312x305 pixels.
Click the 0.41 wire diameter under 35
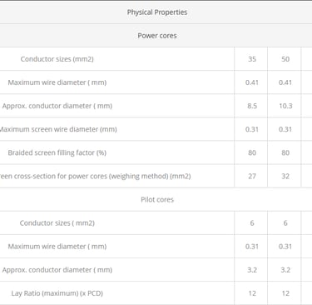point(252,82)
